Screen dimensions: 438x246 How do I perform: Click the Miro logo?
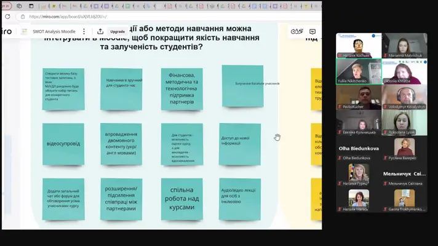tap(6, 31)
